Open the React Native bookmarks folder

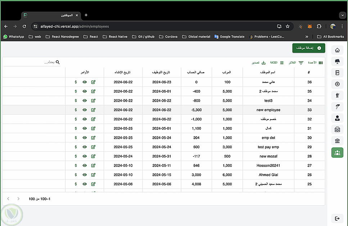[115, 37]
